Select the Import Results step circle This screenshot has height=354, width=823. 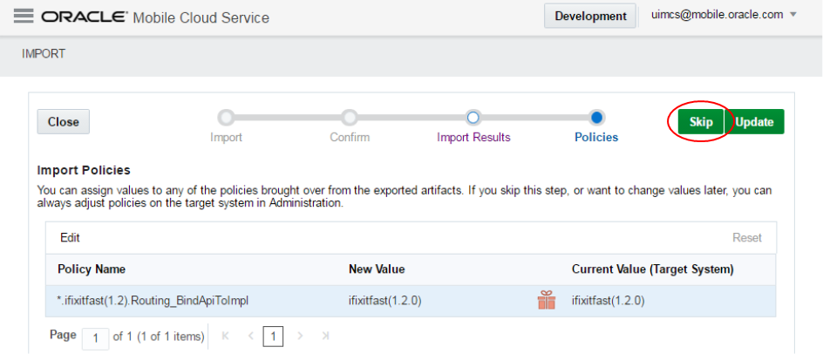pyautogui.click(x=473, y=118)
